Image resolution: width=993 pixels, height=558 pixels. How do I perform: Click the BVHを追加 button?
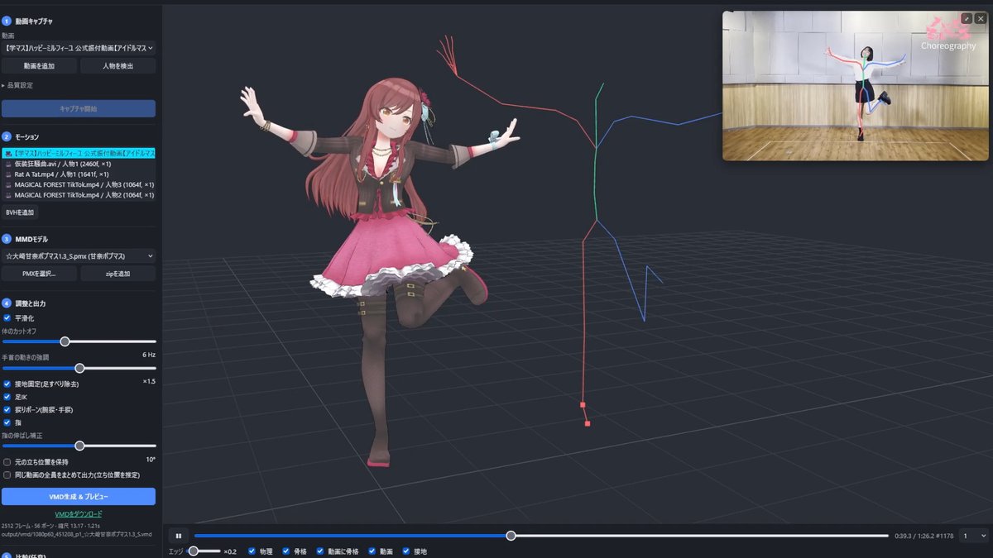tap(20, 212)
